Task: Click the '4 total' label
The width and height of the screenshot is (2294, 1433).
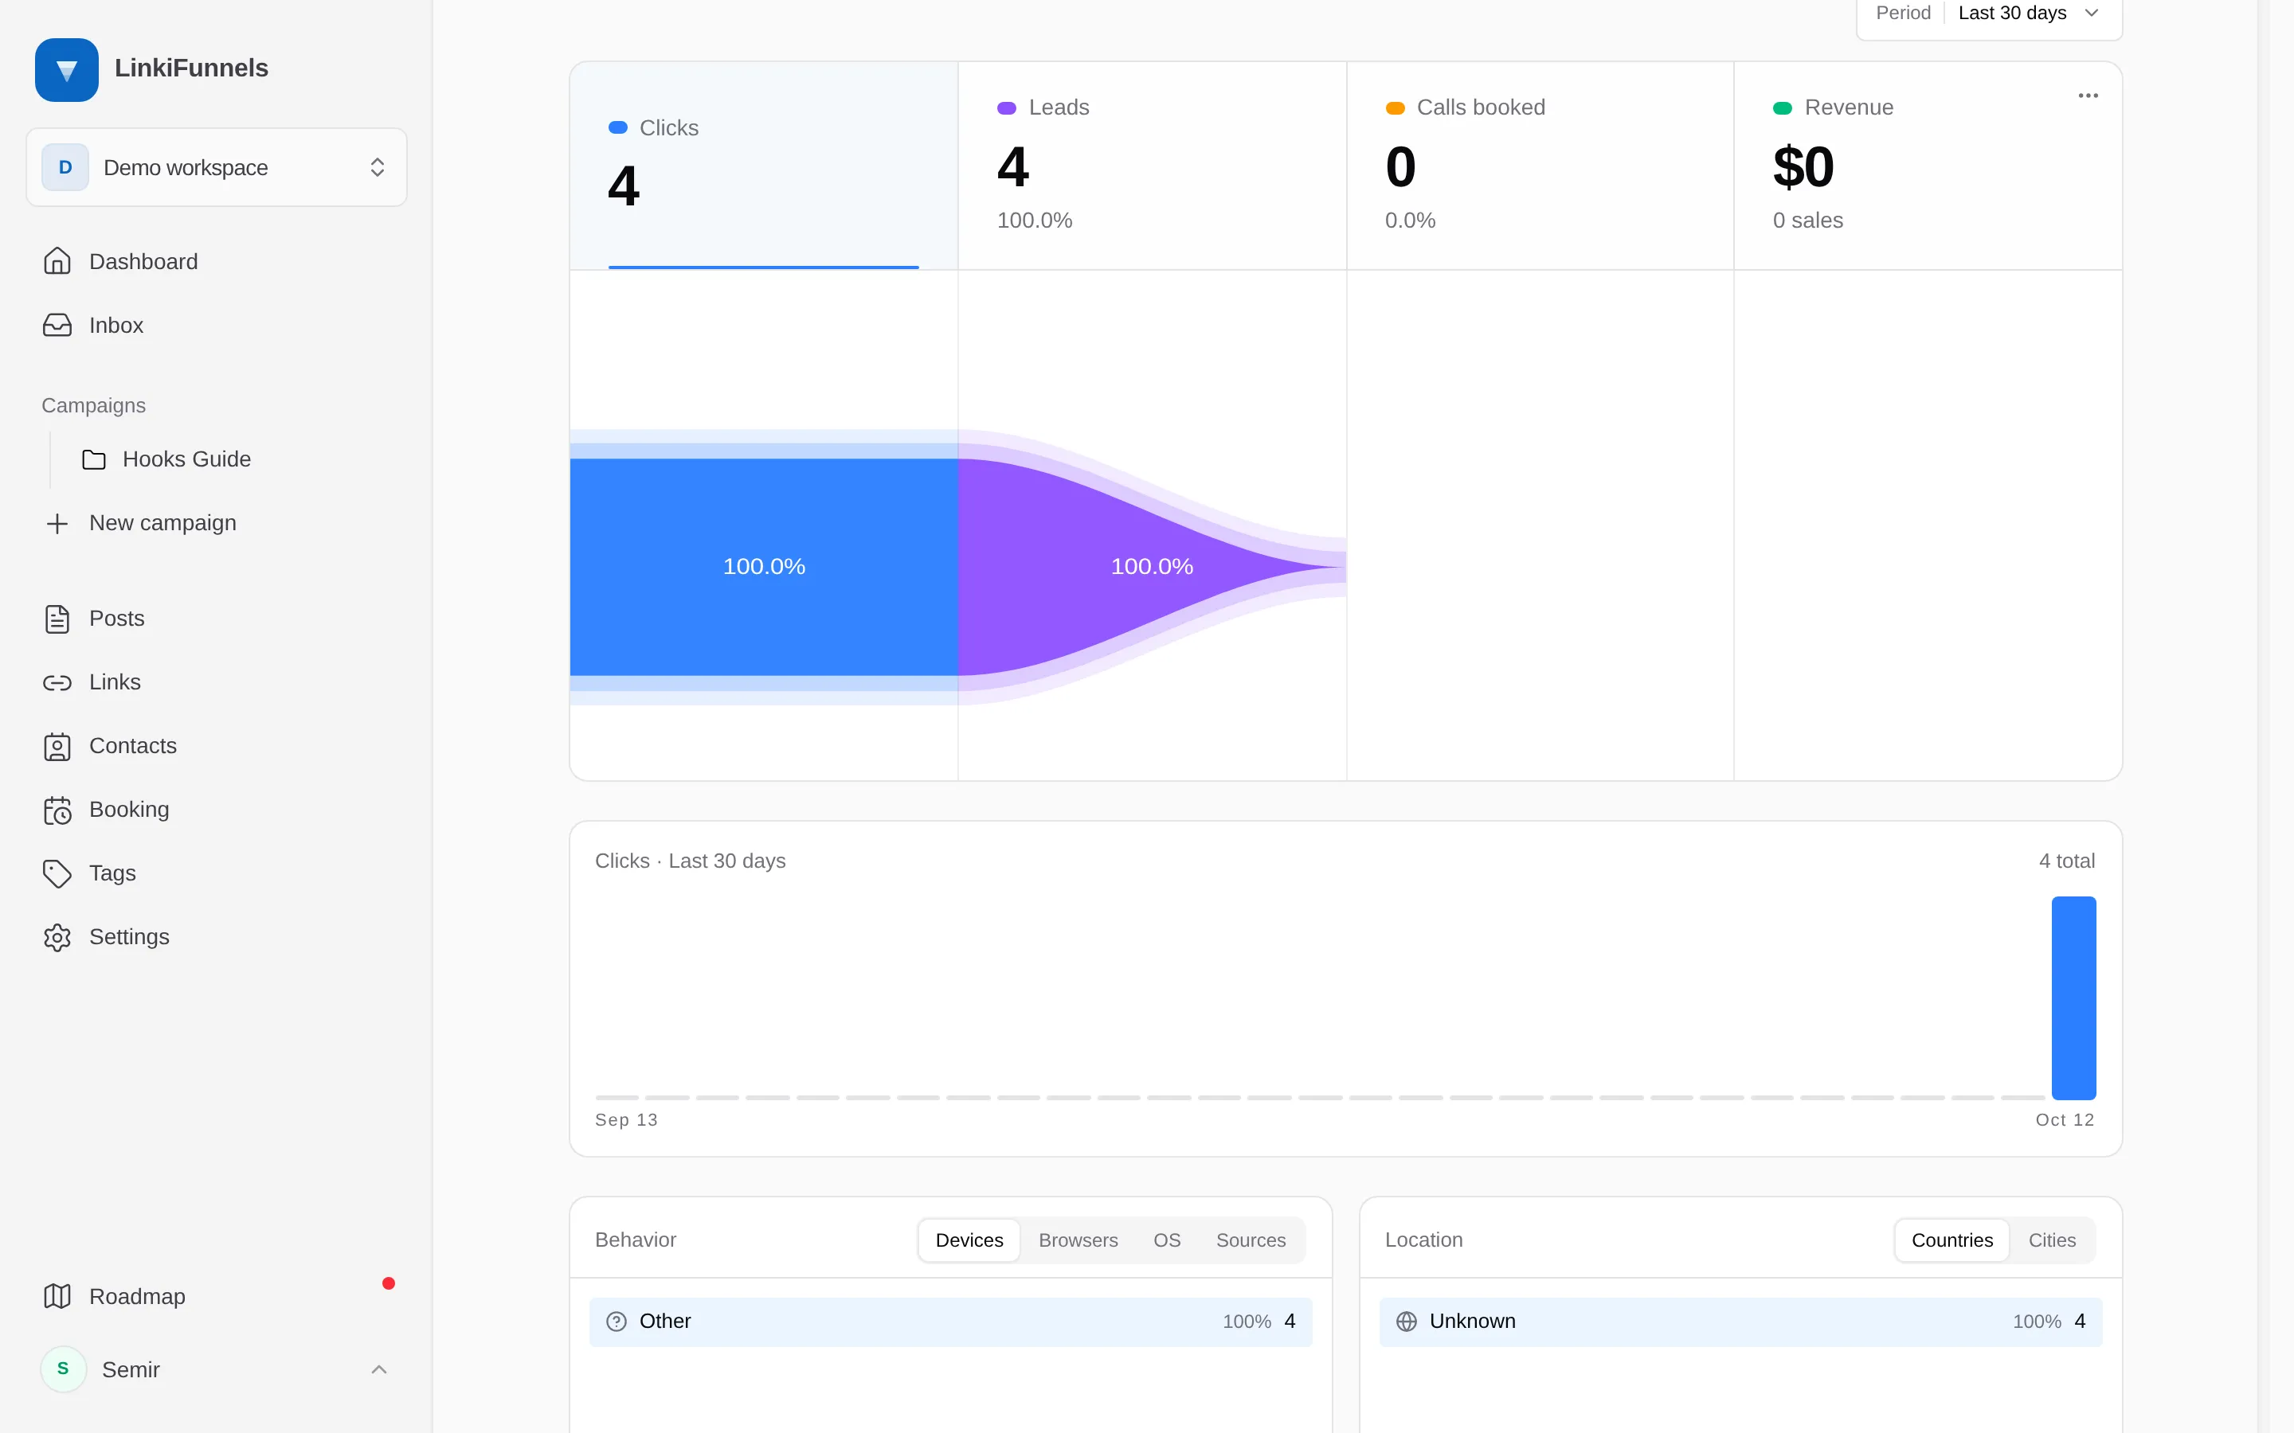Action: [x=2066, y=861]
